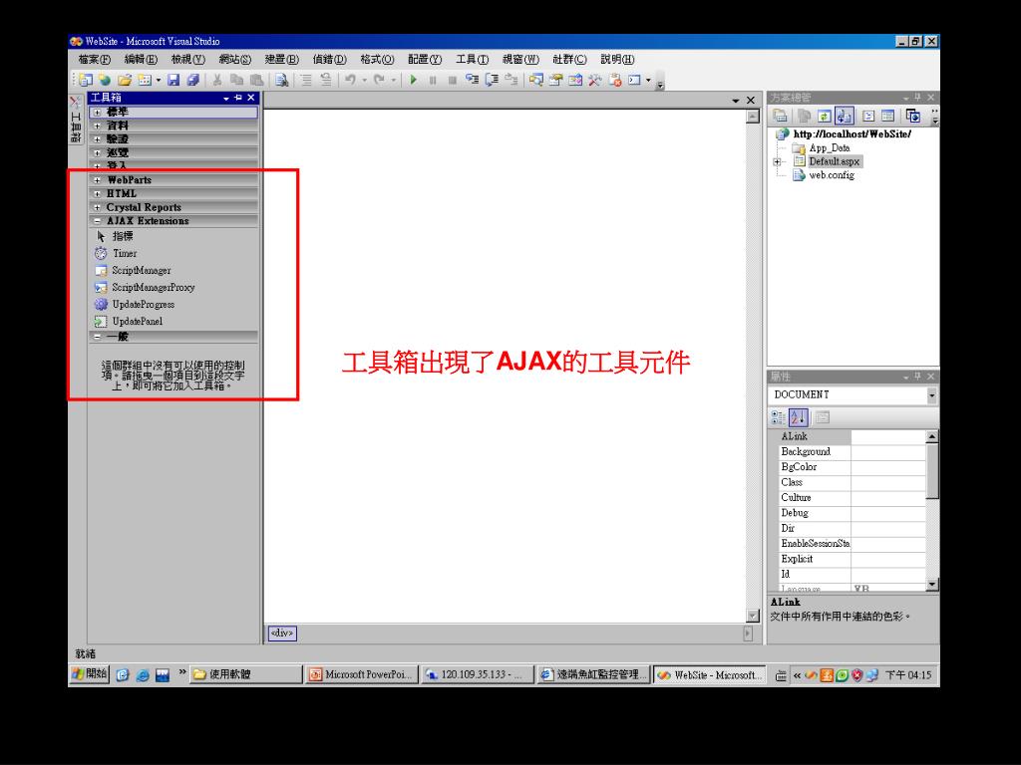
Task: Click the View Designer icon in Solution Explorer
Action: click(x=888, y=117)
